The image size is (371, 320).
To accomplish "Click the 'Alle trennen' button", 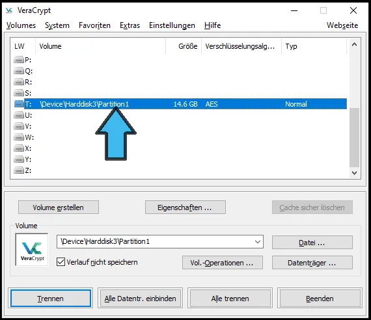I will [x=230, y=299].
